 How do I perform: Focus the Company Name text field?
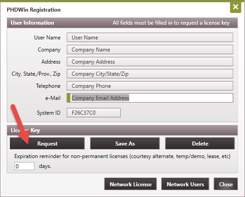[x=150, y=50]
